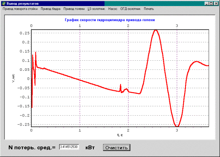Screen dimensions: 220x157
Task: Click the кВт unit label
Action: click(90, 148)
